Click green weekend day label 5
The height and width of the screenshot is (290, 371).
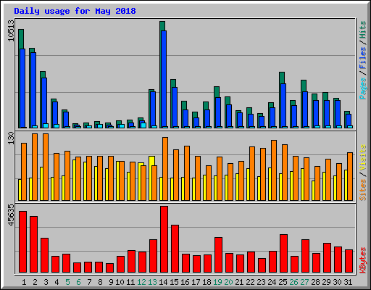(67, 282)
